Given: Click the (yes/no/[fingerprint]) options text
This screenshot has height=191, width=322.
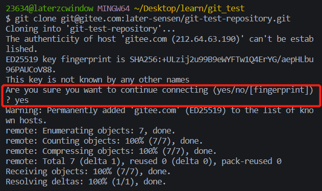Looking at the screenshot, I should coord(263,90).
